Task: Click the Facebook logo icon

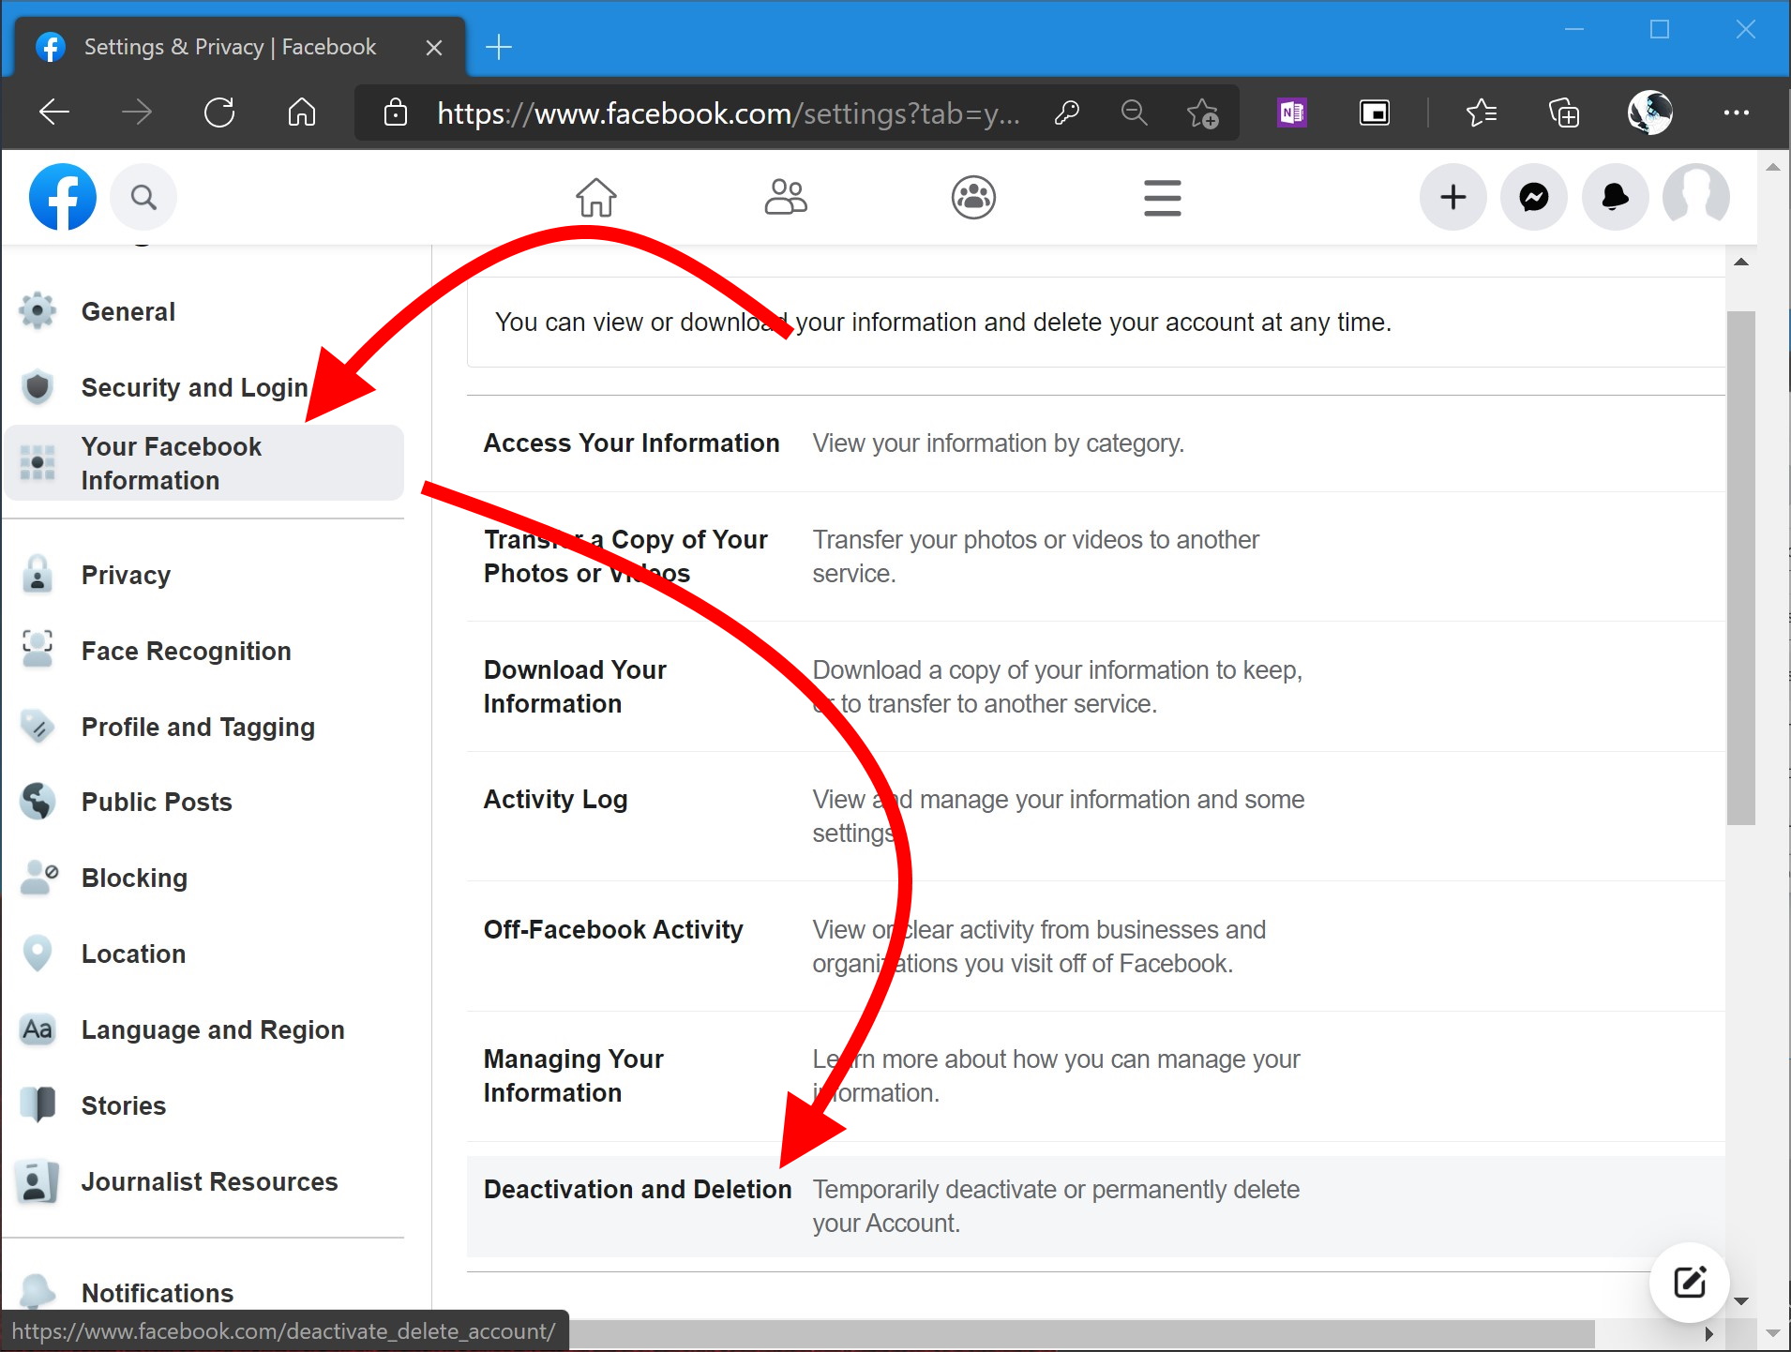Action: coord(63,197)
